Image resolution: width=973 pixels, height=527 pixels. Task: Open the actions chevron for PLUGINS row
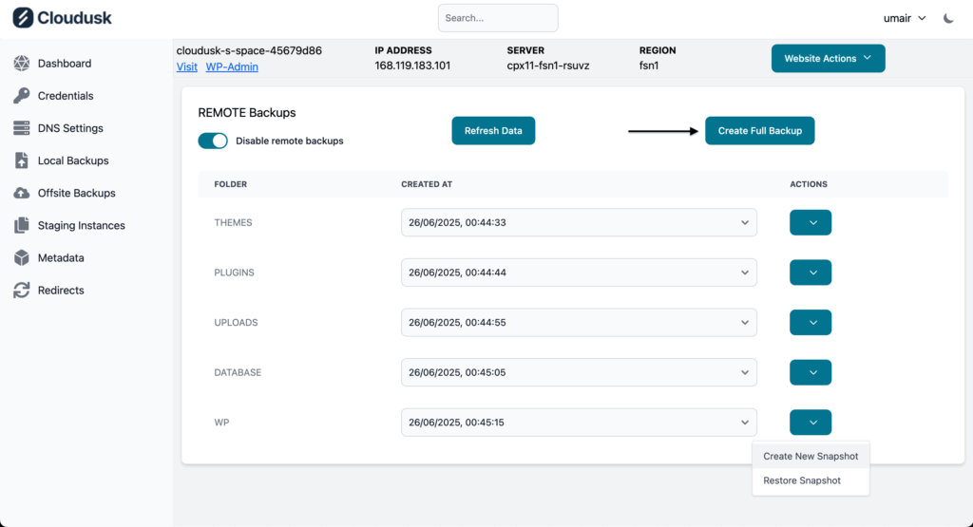click(x=811, y=273)
